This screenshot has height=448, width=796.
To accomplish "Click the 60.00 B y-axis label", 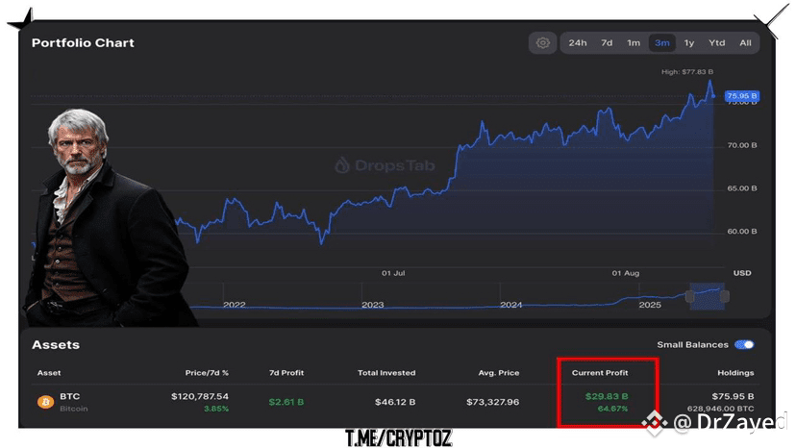I will point(742,232).
